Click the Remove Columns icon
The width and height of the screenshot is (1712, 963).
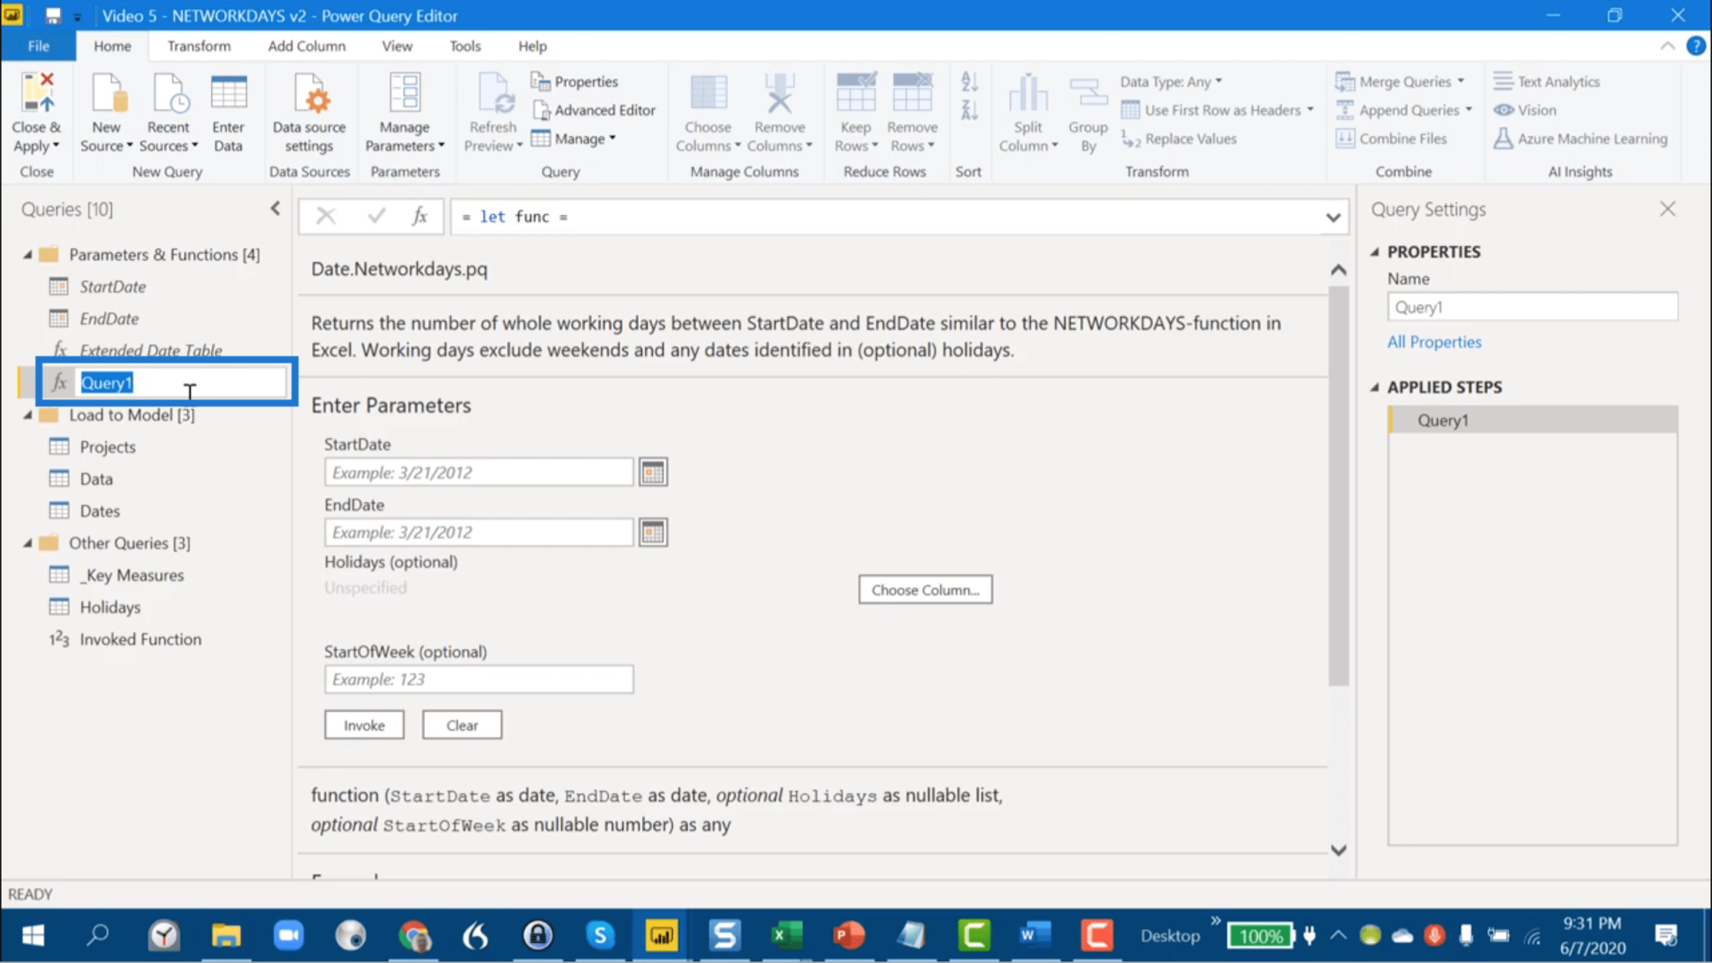pyautogui.click(x=779, y=92)
